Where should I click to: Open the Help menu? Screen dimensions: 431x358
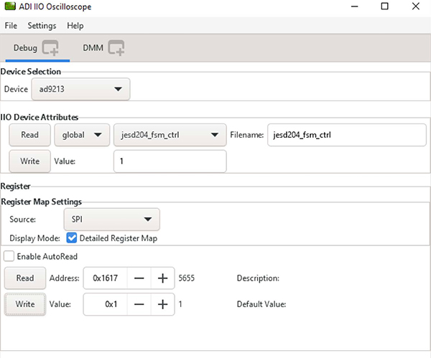75,26
